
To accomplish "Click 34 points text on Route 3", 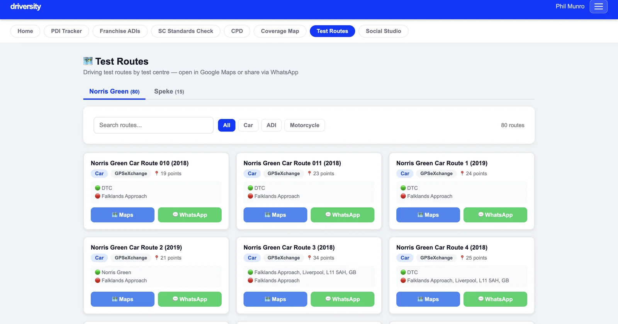I will coord(324,258).
